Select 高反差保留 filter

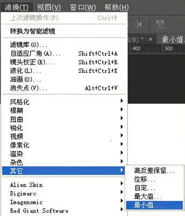[154, 170]
